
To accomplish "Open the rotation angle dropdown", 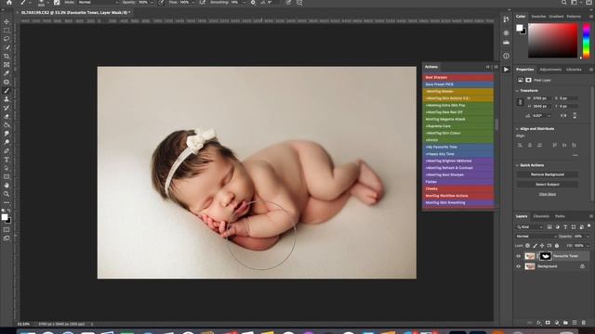I will click(x=549, y=115).
